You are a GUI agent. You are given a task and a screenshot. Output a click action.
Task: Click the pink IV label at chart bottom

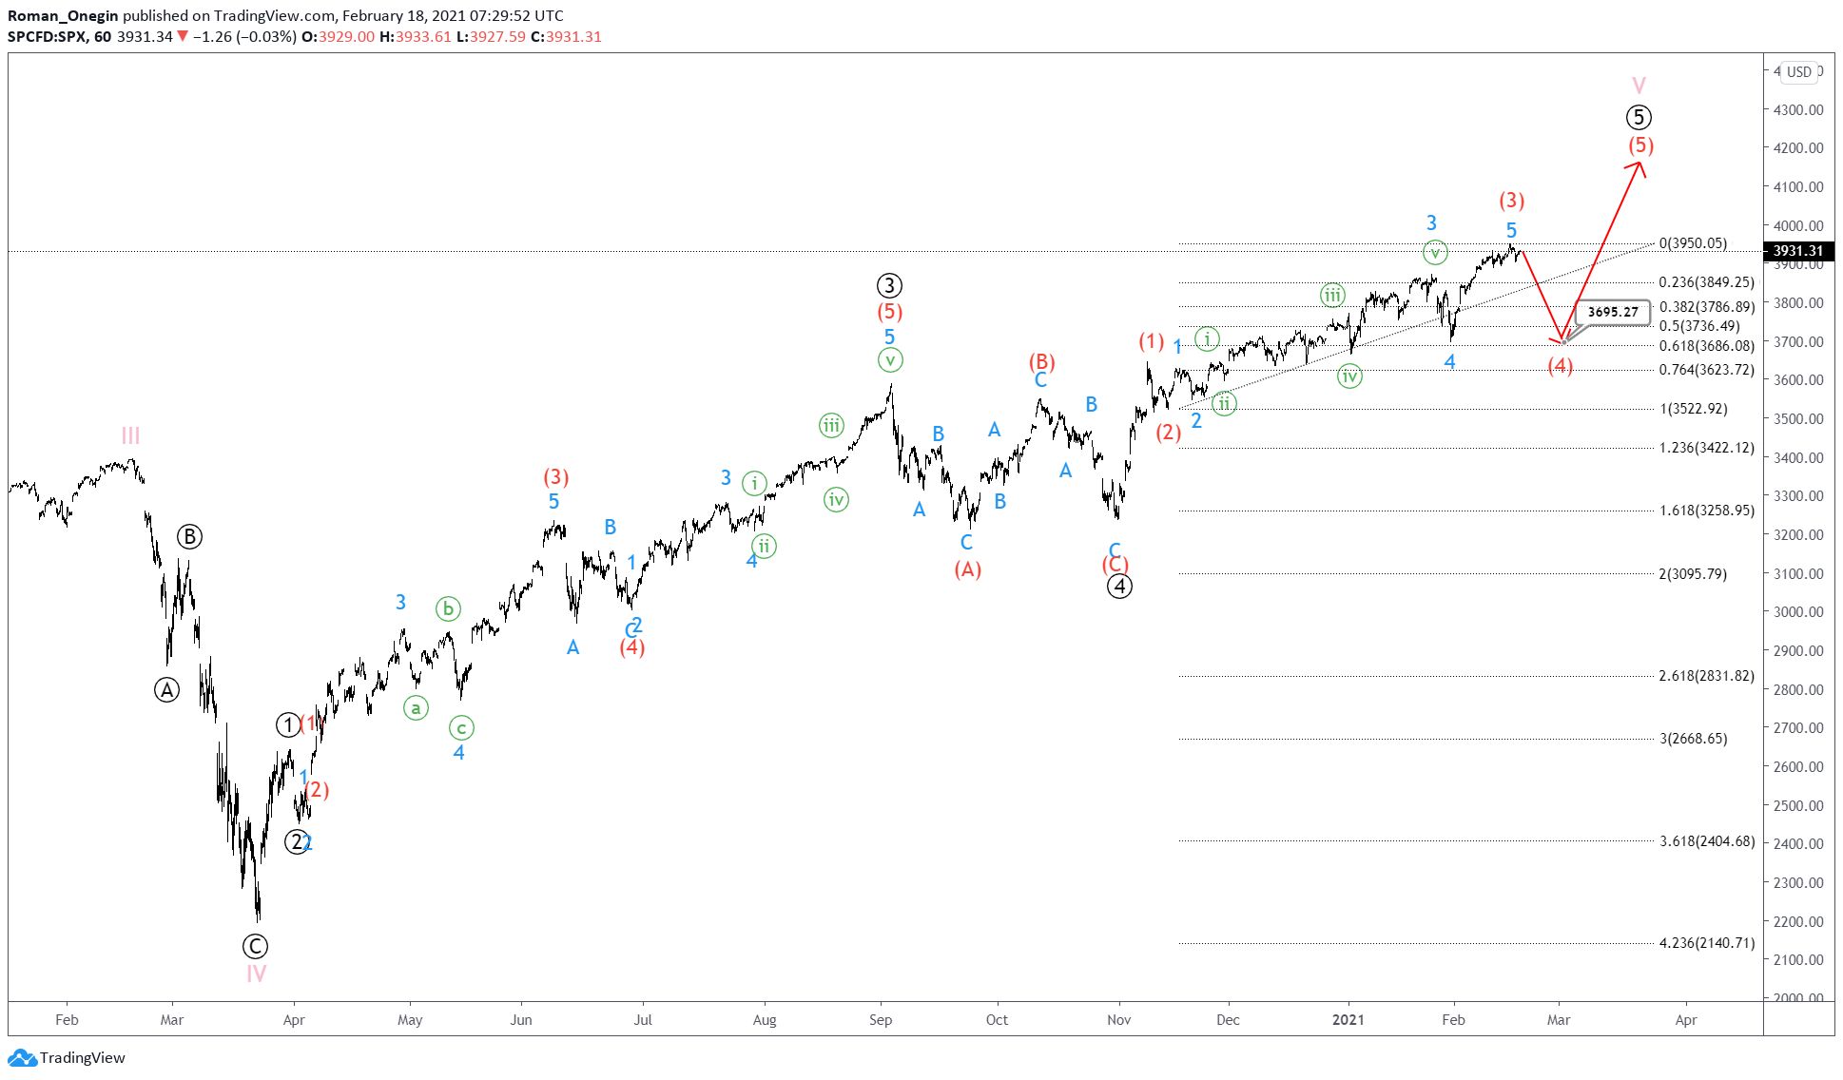coord(256,974)
